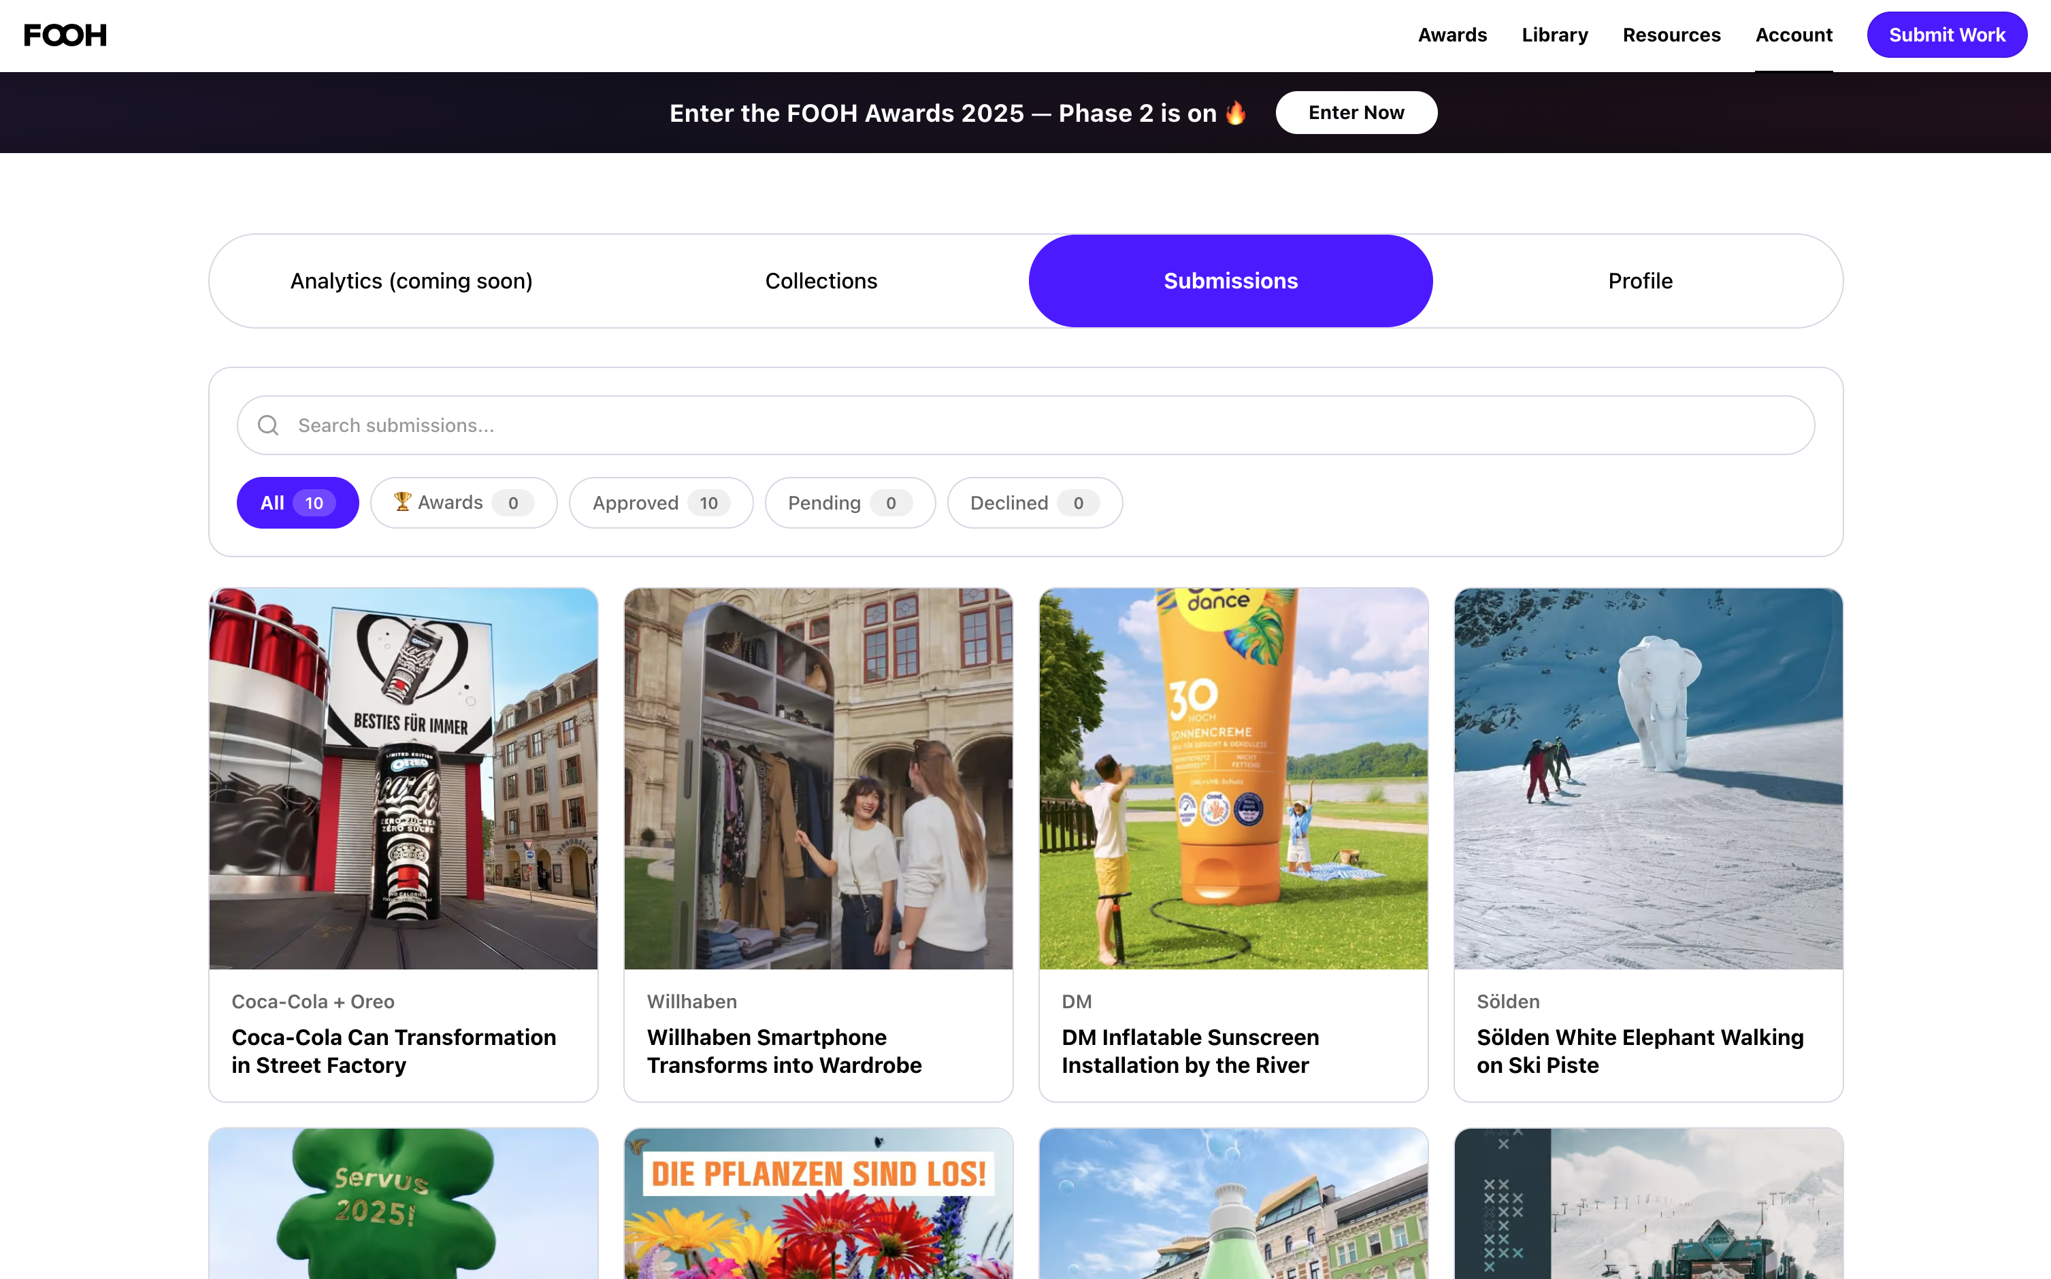Click the Submit Work button
Viewport: 2051px width, 1279px height.
[x=1947, y=35]
